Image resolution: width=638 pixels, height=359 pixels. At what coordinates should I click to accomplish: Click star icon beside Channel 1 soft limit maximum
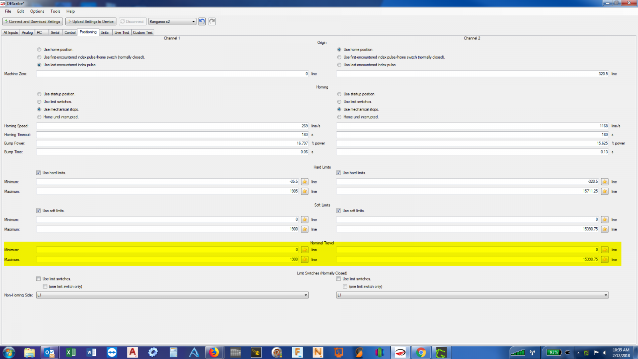[305, 229]
